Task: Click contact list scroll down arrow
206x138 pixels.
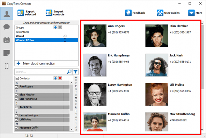Action: point(72,129)
